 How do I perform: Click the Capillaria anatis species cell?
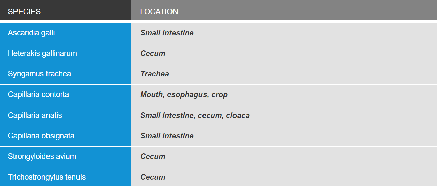coord(66,115)
